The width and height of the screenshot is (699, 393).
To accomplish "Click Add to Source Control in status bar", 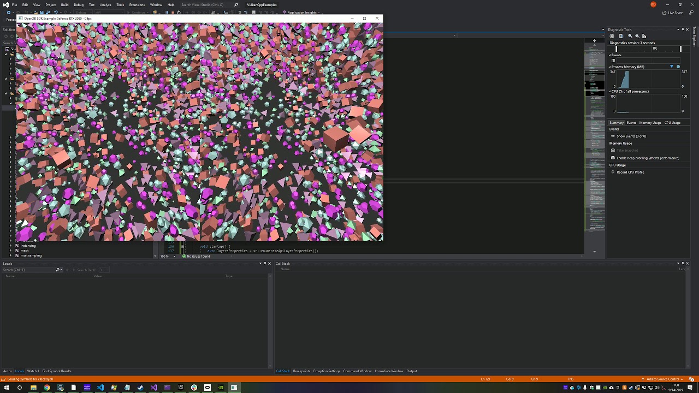I will [663, 379].
